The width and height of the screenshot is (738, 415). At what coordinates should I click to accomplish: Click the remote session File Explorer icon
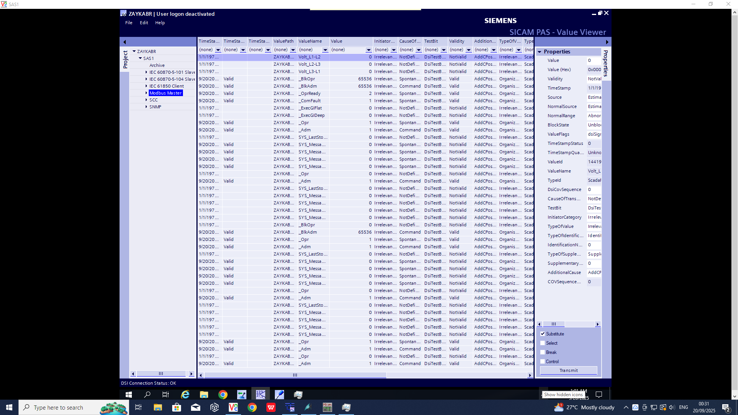[204, 395]
